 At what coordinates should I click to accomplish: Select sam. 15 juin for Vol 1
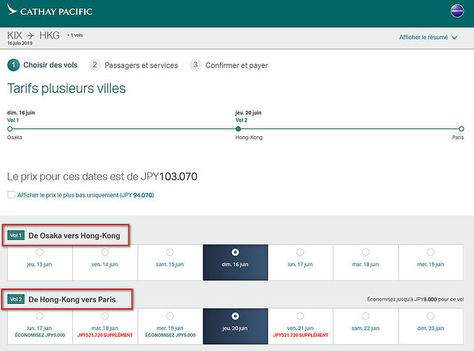[170, 263]
